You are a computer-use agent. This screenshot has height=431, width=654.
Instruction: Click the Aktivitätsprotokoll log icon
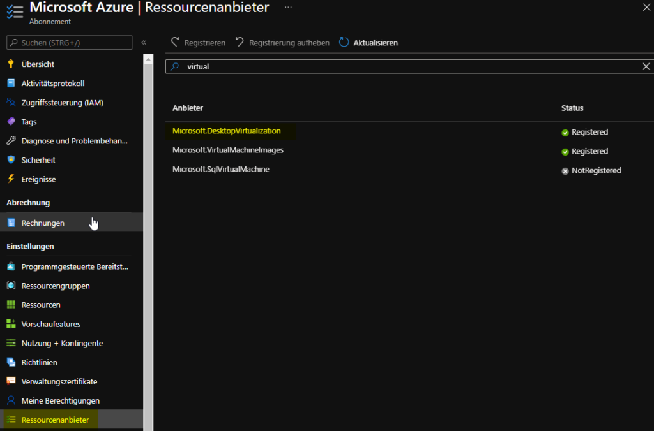pyautogui.click(x=11, y=84)
